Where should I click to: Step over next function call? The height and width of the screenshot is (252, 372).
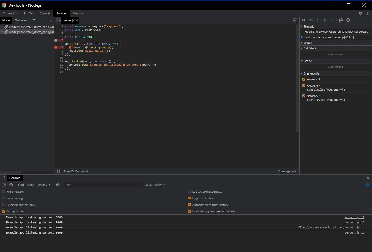311,20
